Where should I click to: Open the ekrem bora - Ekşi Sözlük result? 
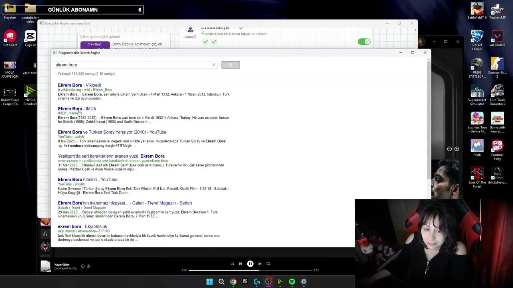[82, 226]
